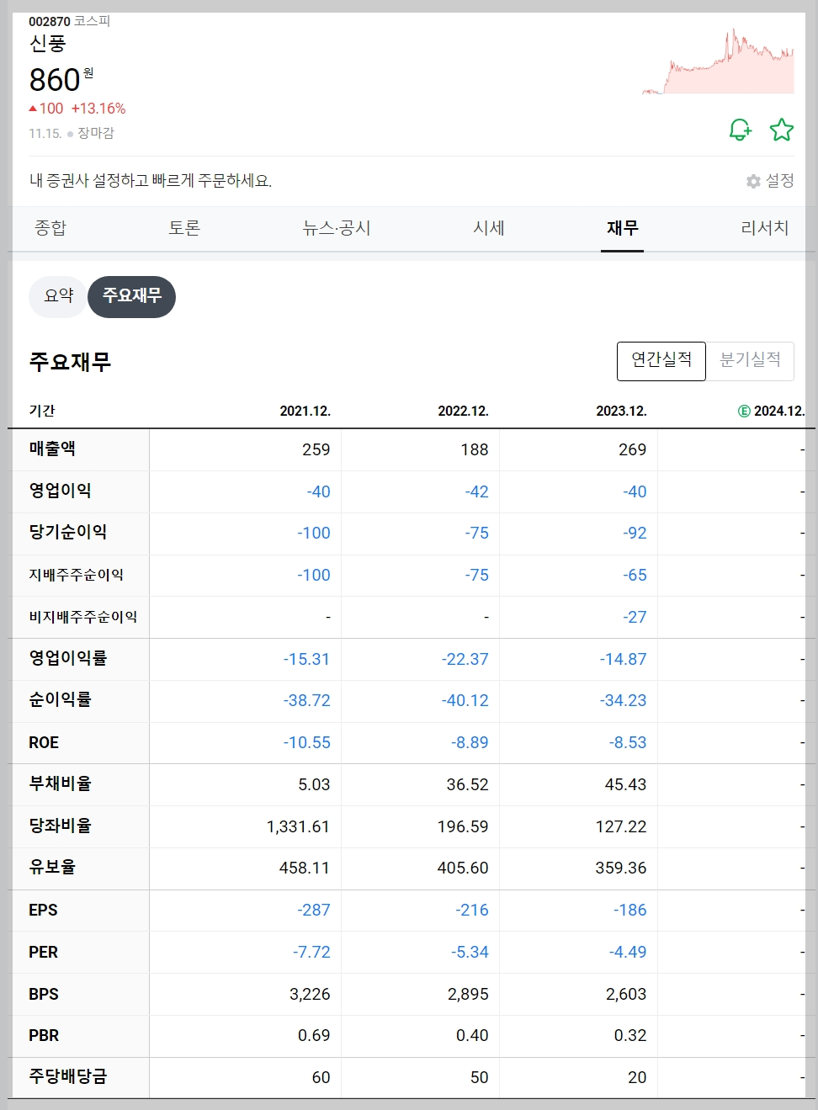This screenshot has width=818, height=1110.
Task: Switch to the 토론 tab
Action: coord(184,228)
